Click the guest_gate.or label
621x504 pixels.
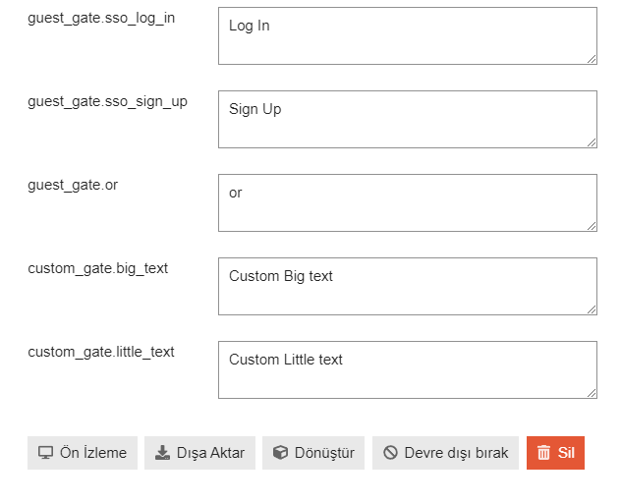[73, 186]
